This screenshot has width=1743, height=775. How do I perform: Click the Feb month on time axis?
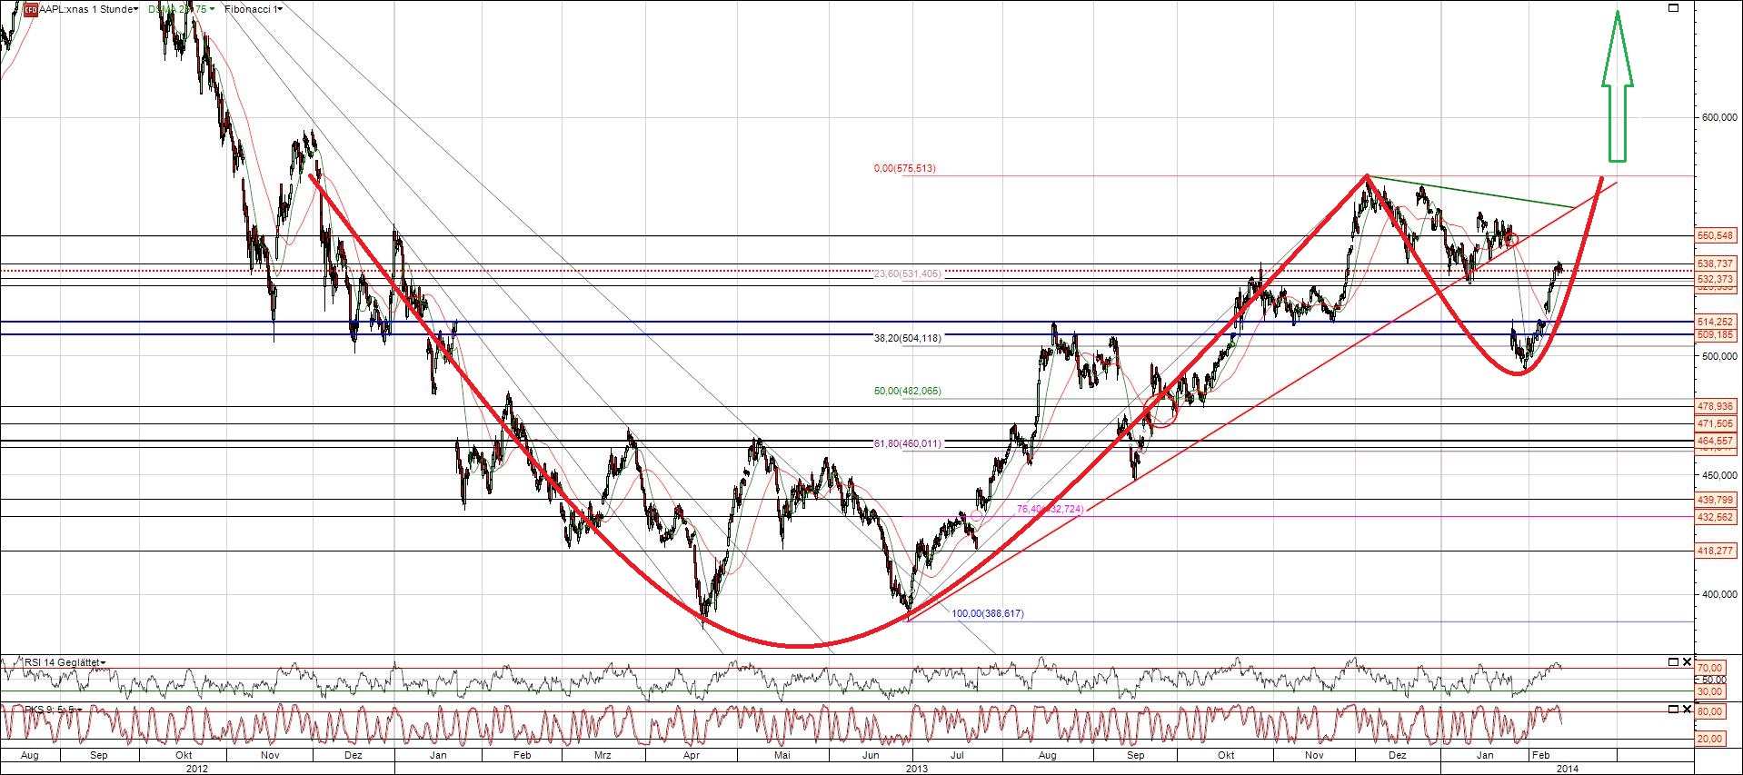pyautogui.click(x=1540, y=755)
